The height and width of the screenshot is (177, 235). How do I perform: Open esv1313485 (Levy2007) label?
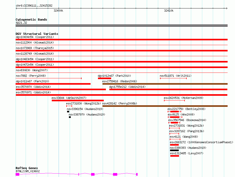click(x=187, y=153)
